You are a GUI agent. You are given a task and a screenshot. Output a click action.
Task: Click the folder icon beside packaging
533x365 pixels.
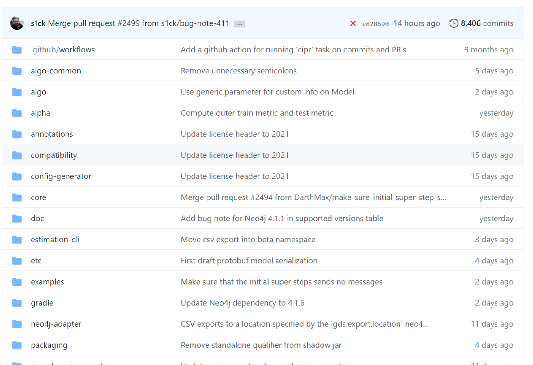tap(16, 345)
